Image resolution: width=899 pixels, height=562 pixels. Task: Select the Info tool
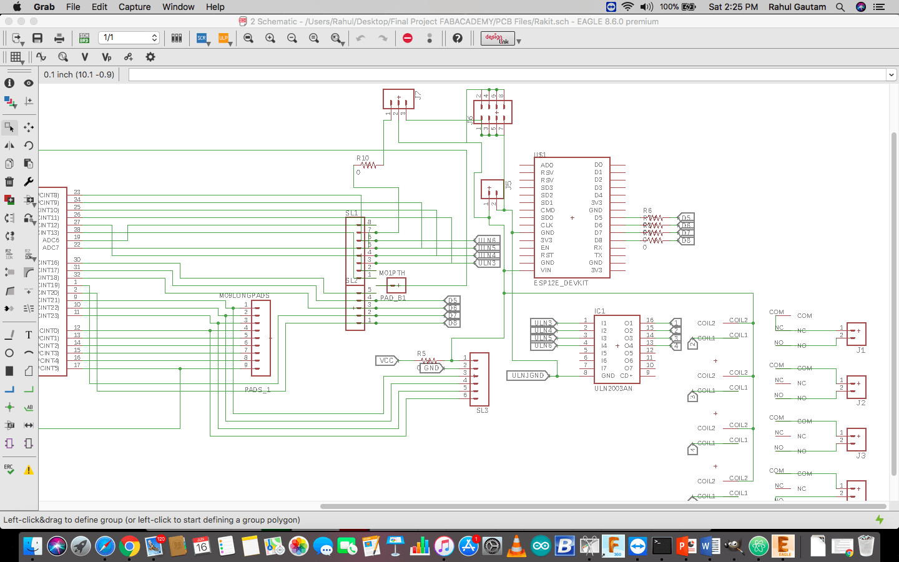9,83
